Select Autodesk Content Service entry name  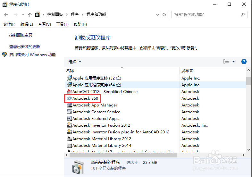pyautogui.click(x=96, y=112)
